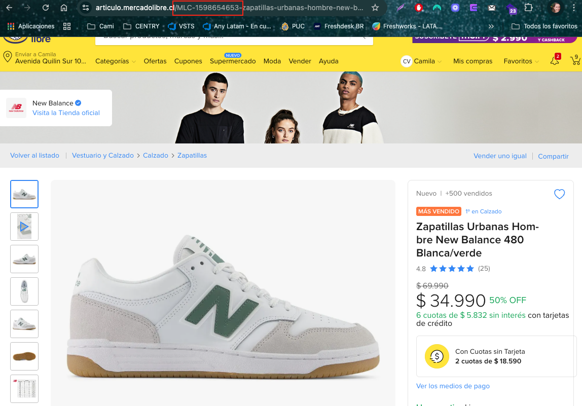Expand the Camila account dropdown
The height and width of the screenshot is (406, 582).
pos(422,61)
